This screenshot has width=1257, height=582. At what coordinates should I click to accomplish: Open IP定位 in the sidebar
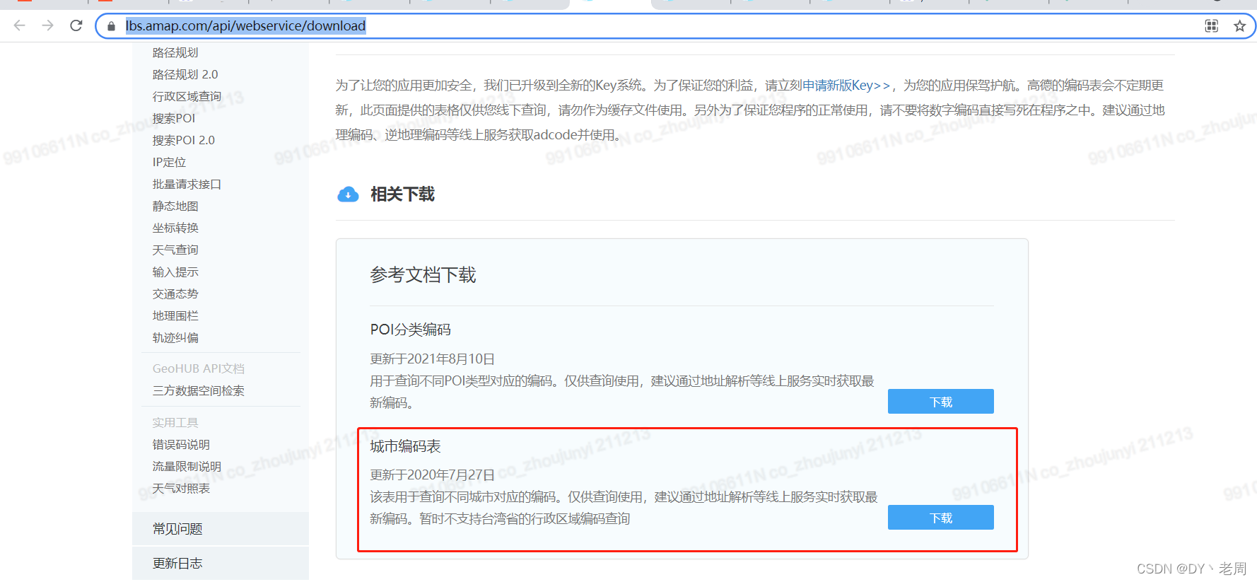(x=169, y=162)
